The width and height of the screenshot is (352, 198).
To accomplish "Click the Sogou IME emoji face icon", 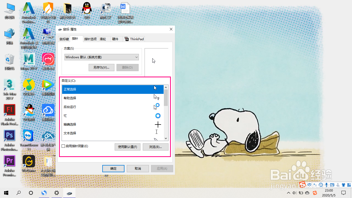I will click(x=321, y=185).
